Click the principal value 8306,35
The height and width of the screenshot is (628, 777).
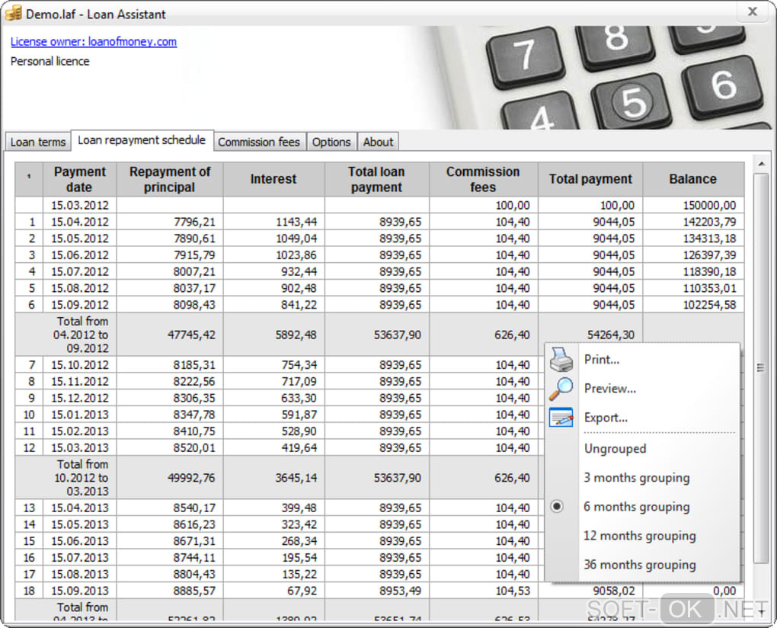[194, 398]
